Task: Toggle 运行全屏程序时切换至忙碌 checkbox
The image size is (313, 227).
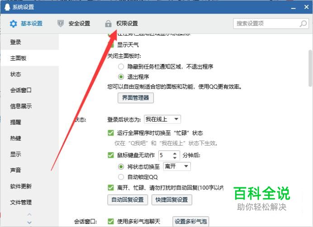Action: click(111, 133)
